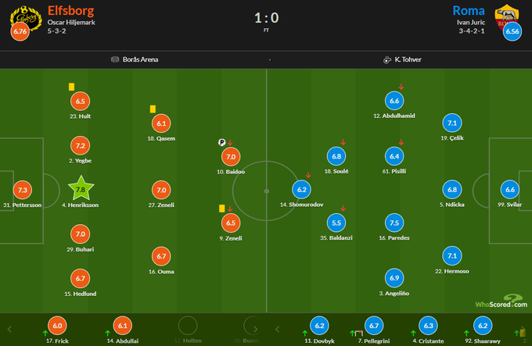
Task: Click the referee whistle icon beside K. Tohver
Action: [386, 59]
